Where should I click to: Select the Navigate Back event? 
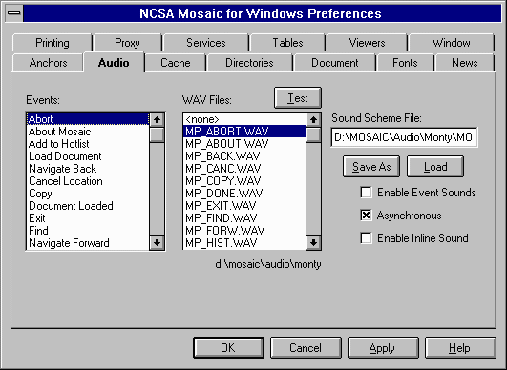87,169
